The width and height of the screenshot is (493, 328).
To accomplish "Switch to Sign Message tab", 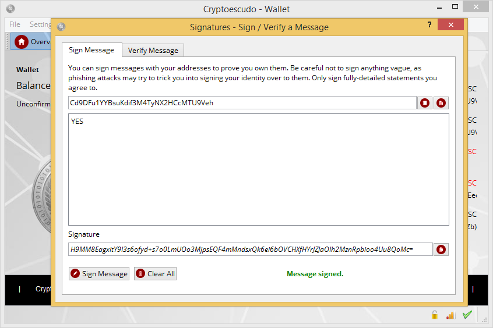I will [x=91, y=50].
